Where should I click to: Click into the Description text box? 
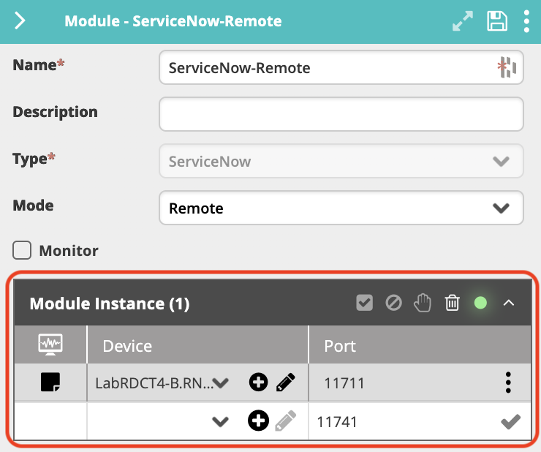click(341, 114)
